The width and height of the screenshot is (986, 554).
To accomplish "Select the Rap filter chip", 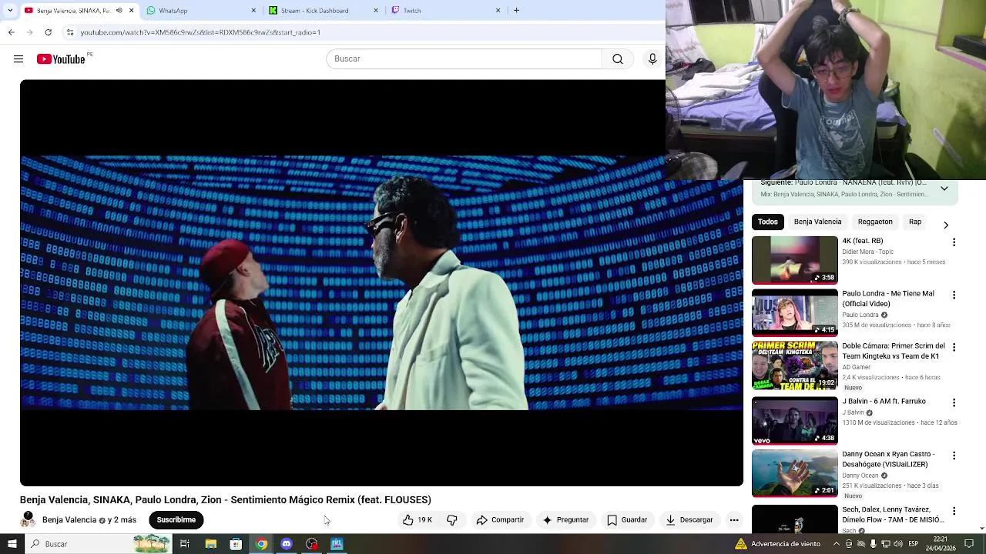I will [x=915, y=222].
